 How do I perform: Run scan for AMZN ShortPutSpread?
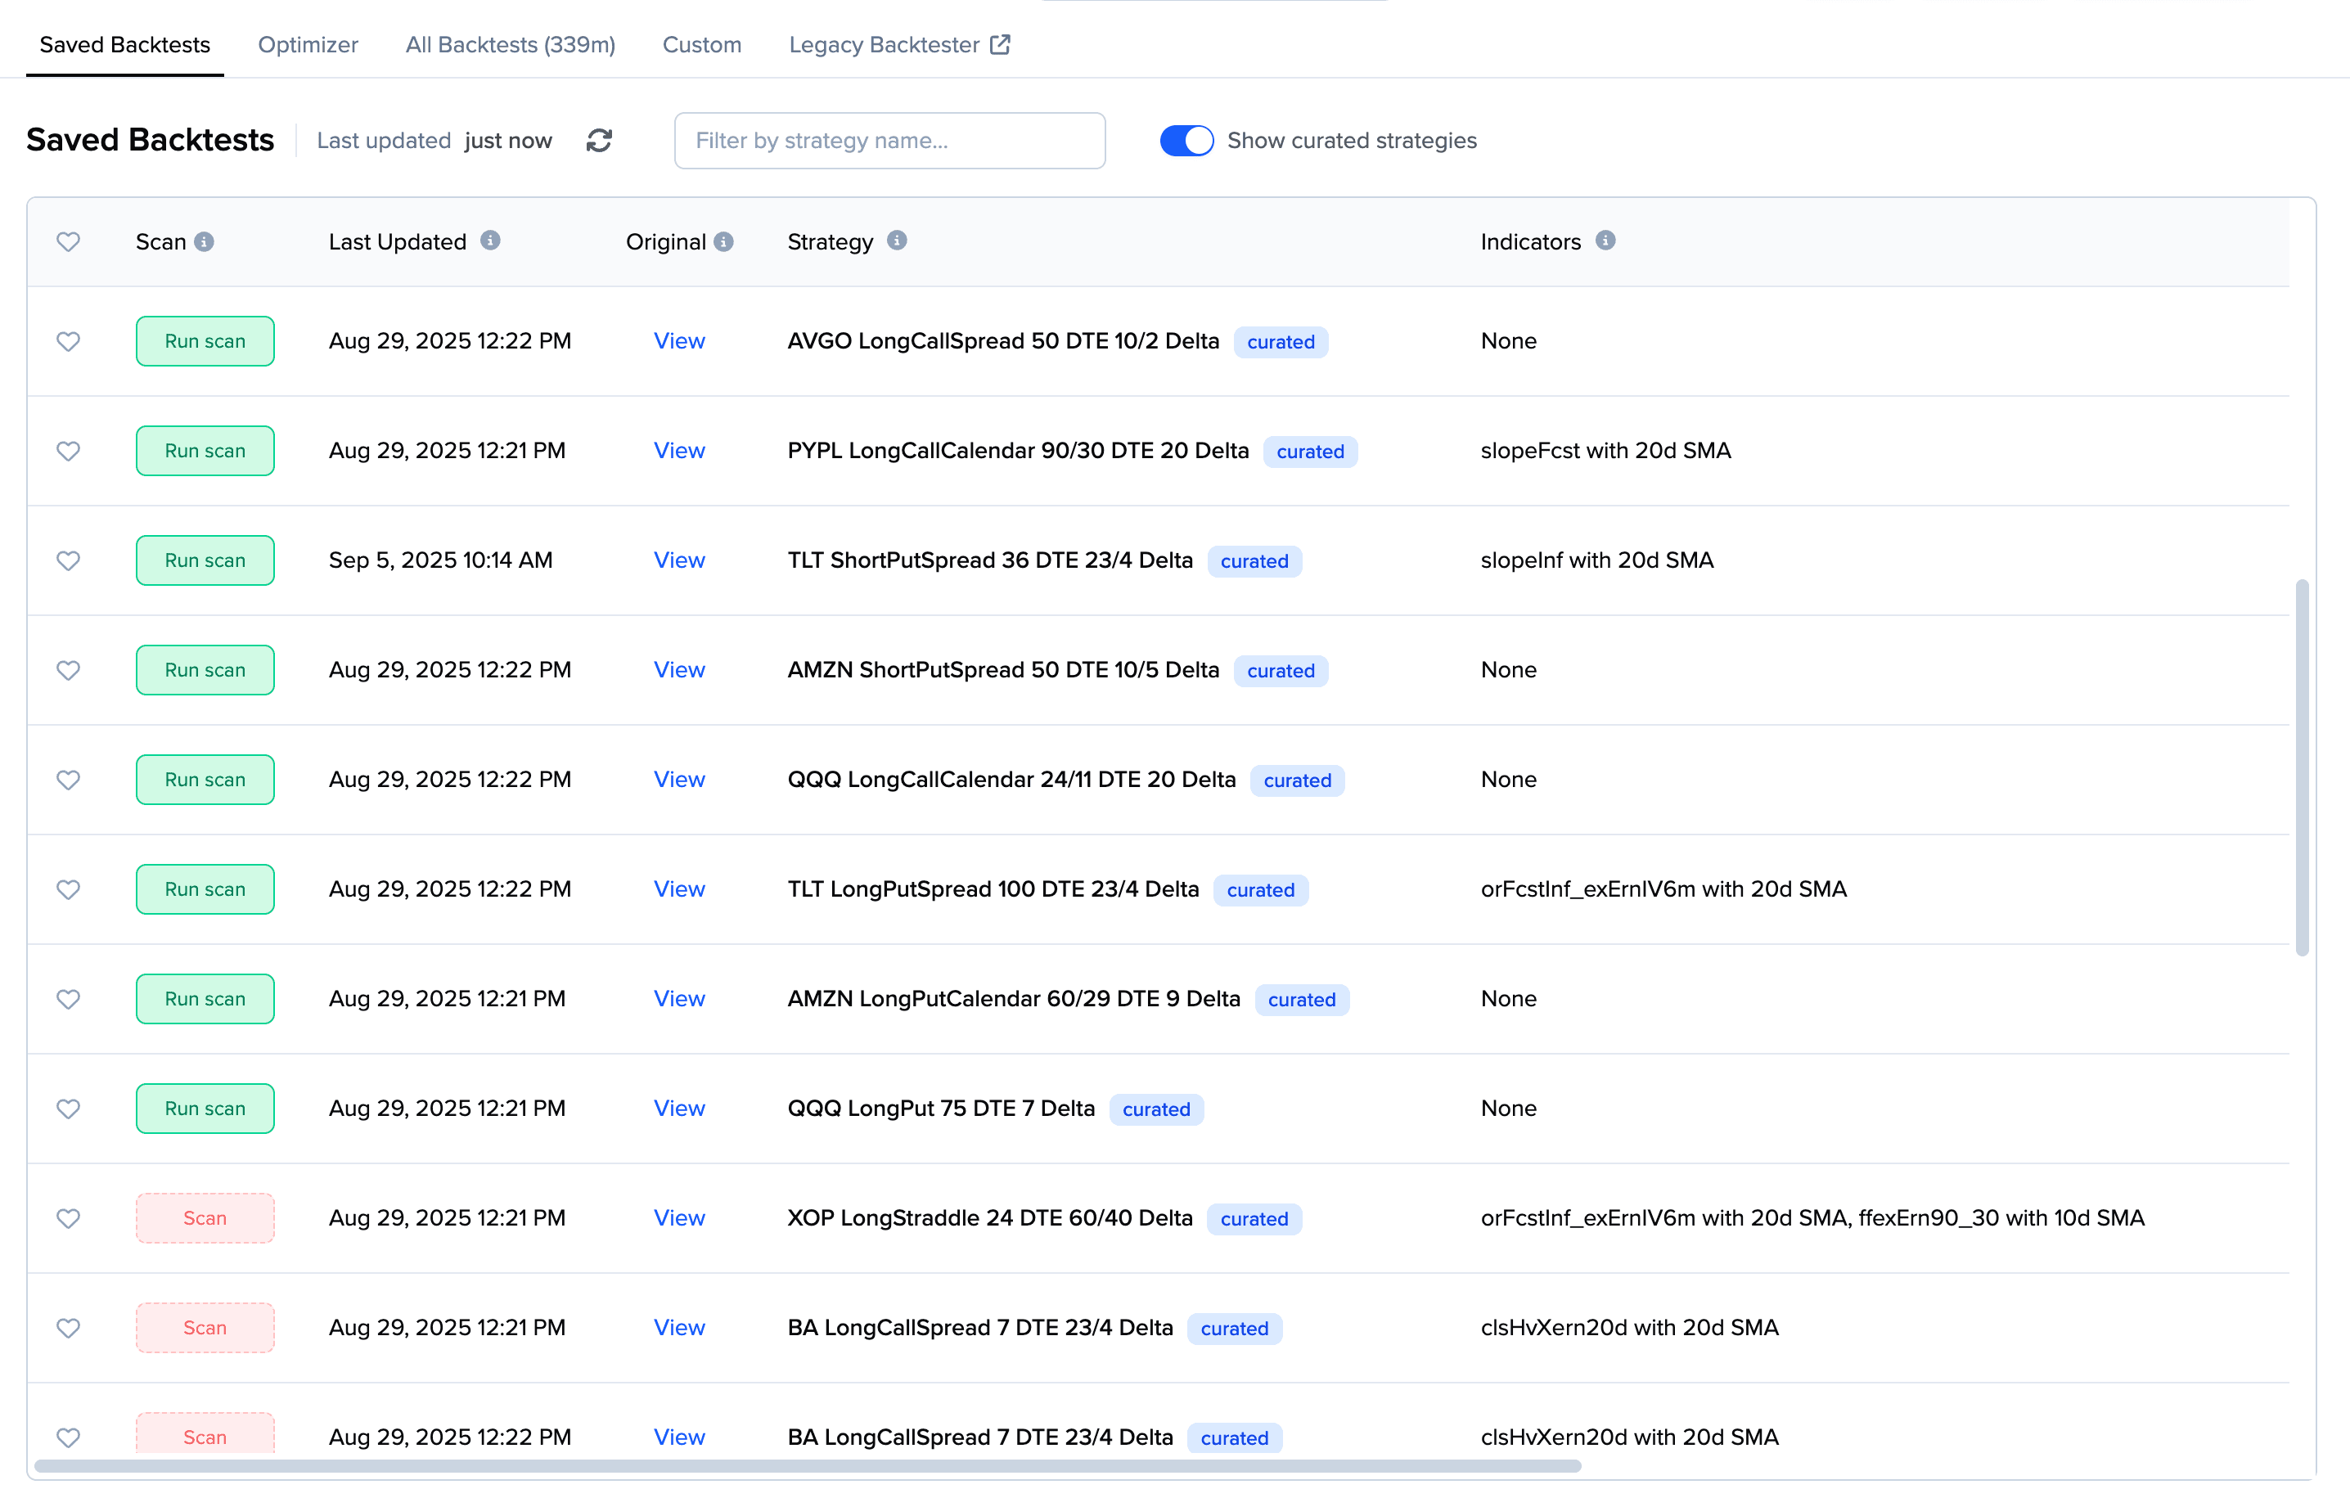coord(205,670)
